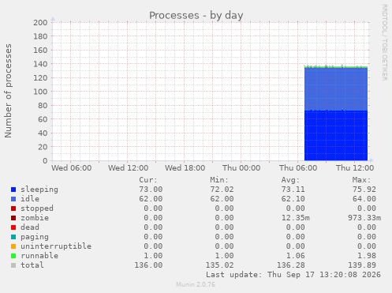392x293 pixels.
Task: Click total average value 136.28
Action: click(x=290, y=265)
